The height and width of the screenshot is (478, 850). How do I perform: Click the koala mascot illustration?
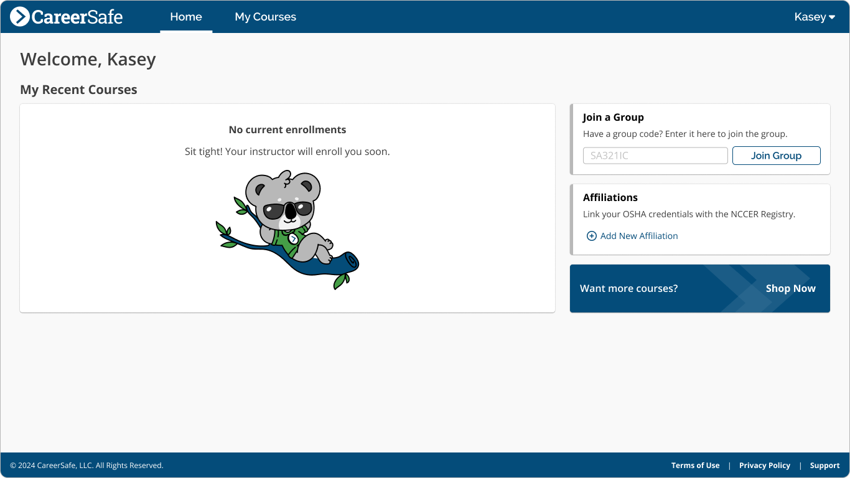pos(288,225)
